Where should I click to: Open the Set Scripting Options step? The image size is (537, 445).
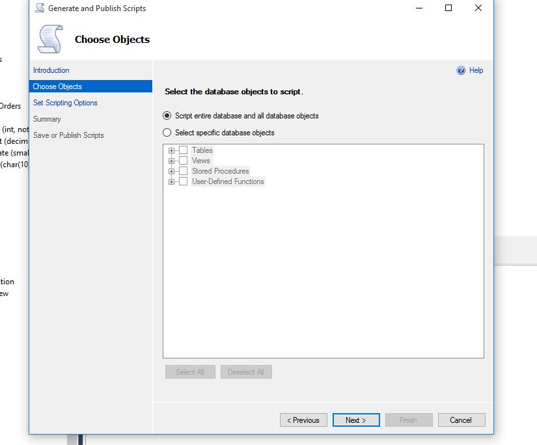(65, 103)
